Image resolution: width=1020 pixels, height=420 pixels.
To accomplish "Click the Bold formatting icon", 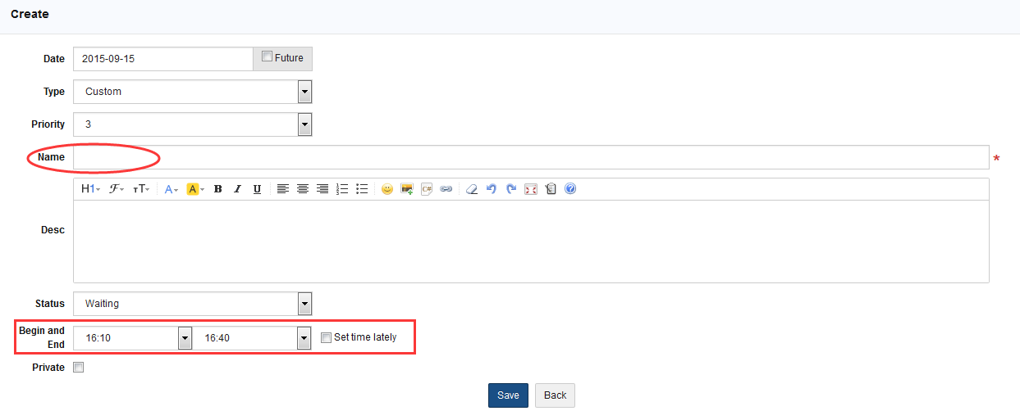I will (x=218, y=189).
